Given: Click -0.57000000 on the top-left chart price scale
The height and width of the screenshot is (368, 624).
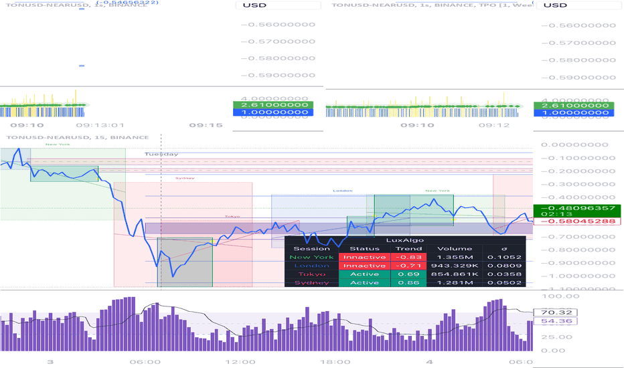Looking at the screenshot, I should (278, 41).
